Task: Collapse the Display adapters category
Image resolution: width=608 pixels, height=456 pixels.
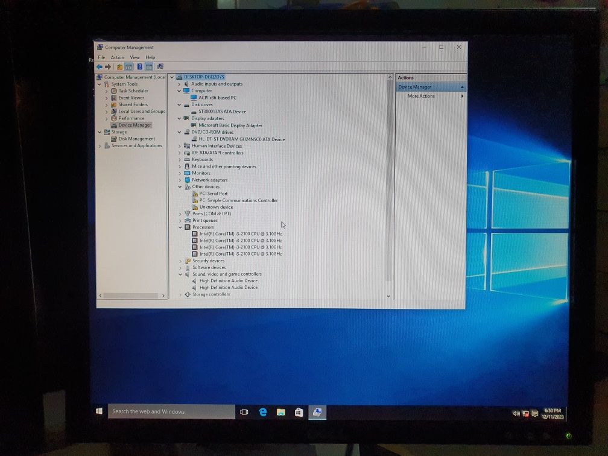Action: (179, 118)
